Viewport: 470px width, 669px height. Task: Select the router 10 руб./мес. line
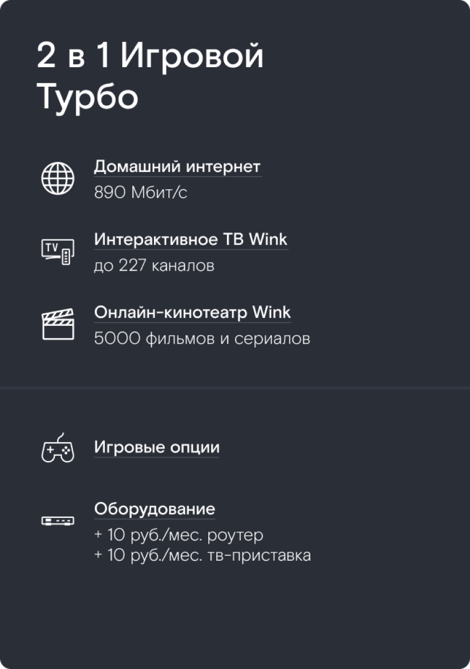click(x=179, y=536)
